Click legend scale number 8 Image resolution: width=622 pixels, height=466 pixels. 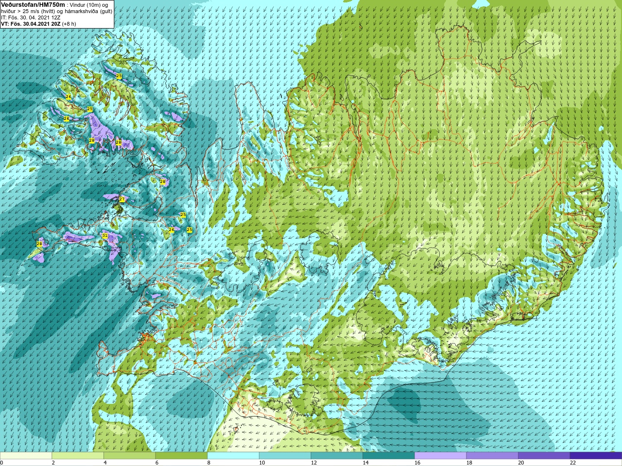click(x=208, y=463)
